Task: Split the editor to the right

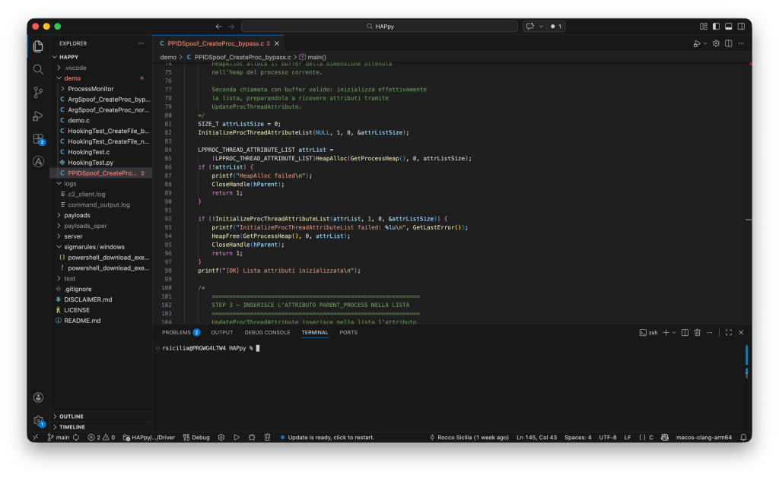Action: tap(729, 44)
